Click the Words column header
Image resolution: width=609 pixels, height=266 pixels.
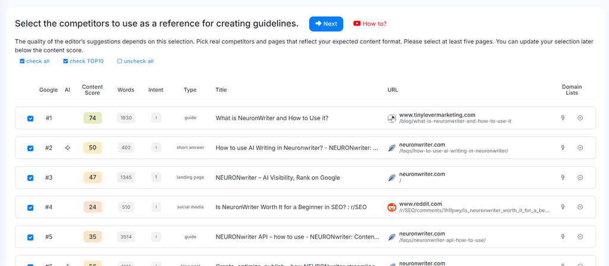coord(126,90)
